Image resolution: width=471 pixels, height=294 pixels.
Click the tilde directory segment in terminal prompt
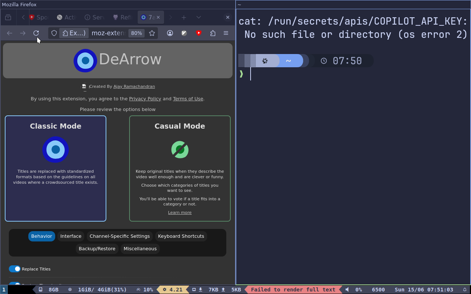(x=288, y=61)
